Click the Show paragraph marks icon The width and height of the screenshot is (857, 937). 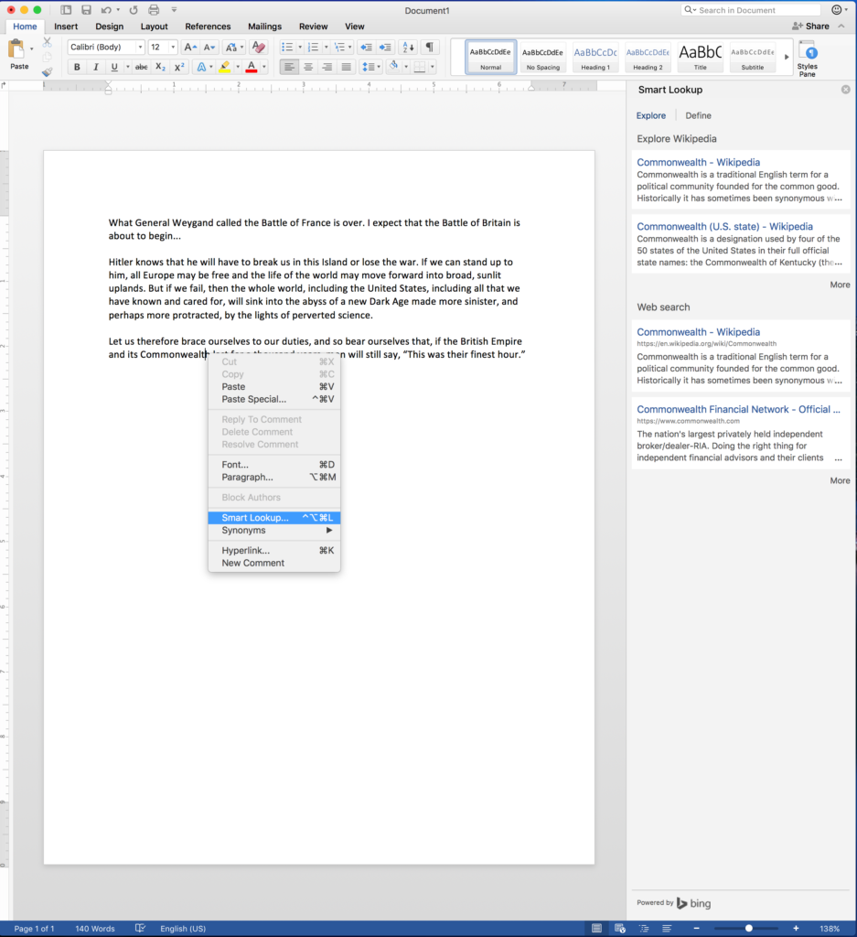pos(429,48)
